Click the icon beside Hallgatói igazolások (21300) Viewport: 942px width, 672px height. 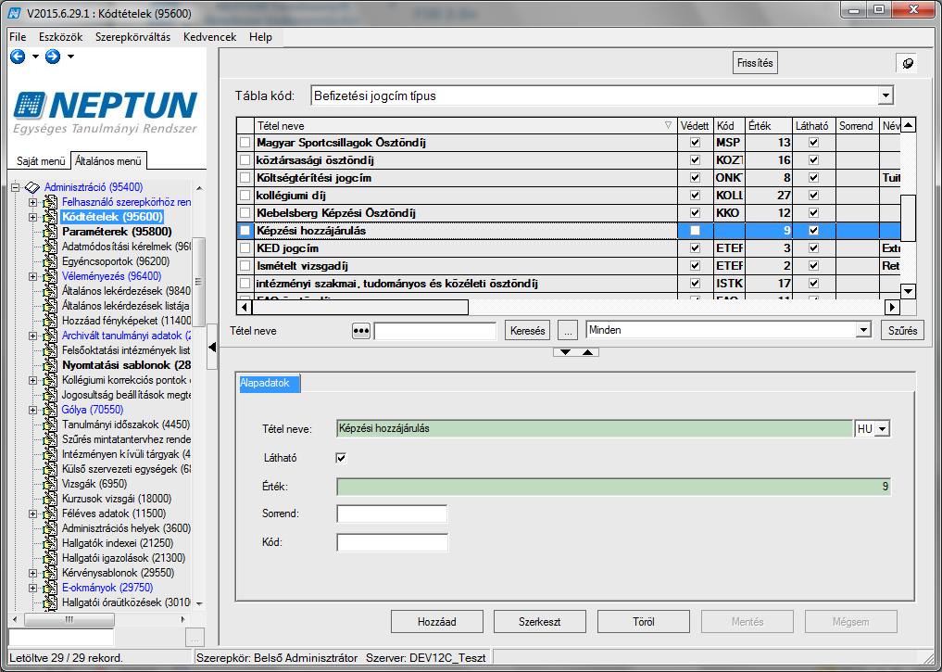(50, 558)
